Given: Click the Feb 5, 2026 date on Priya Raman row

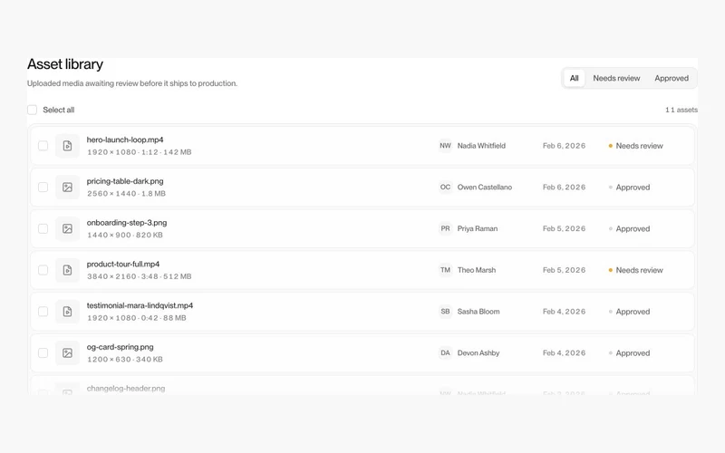Looking at the screenshot, I should (564, 228).
